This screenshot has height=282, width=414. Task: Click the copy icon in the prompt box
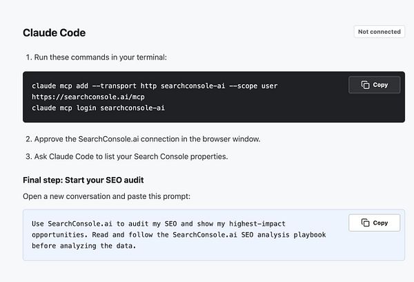[366, 223]
